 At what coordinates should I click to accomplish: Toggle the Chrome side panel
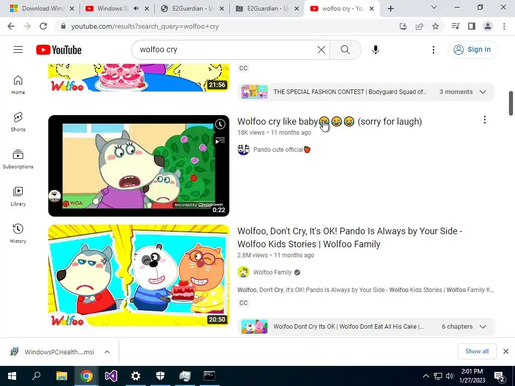point(472,26)
